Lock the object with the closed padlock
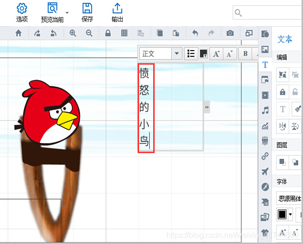The image size is (303, 244). tap(283, 92)
